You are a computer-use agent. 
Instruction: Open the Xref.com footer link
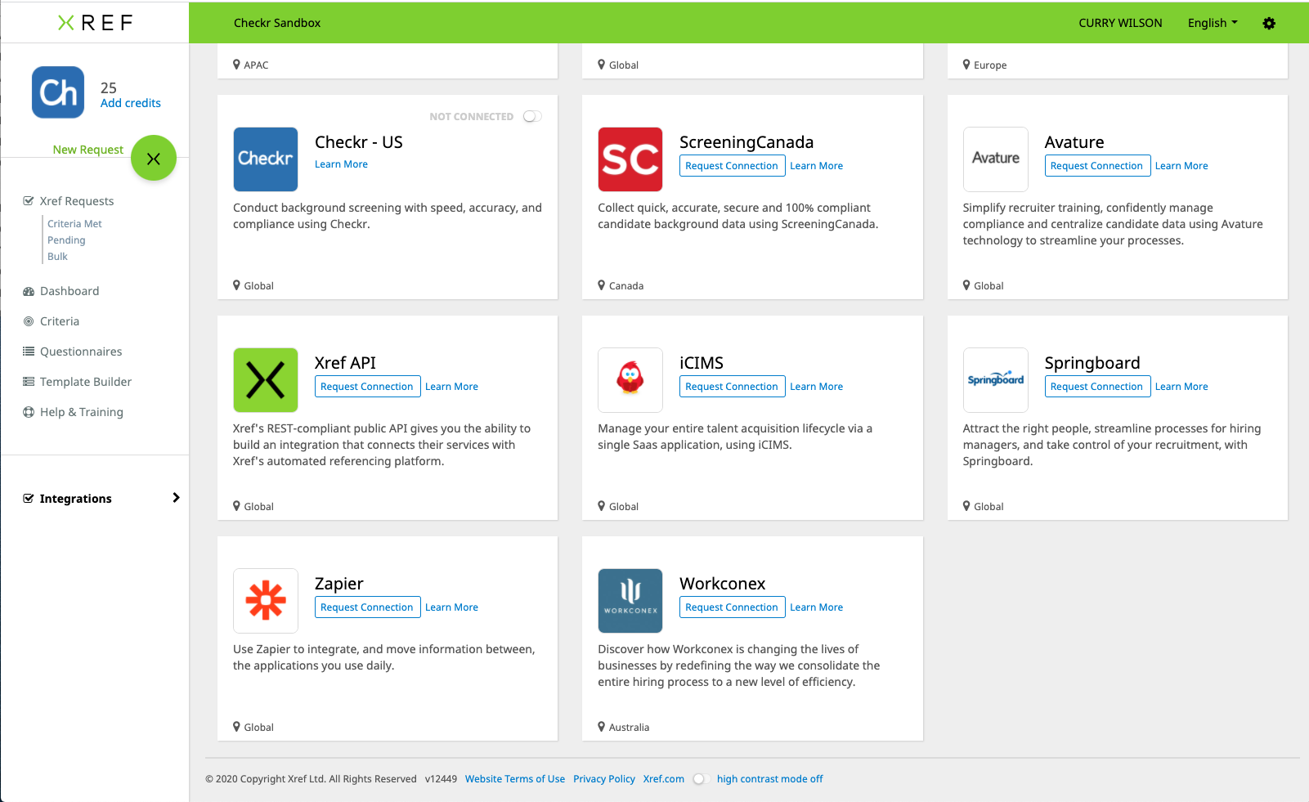[x=664, y=779]
